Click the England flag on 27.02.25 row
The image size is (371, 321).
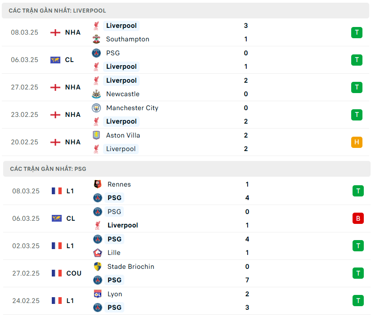pos(55,87)
